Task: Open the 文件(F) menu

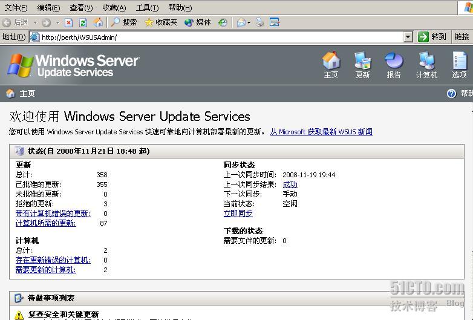Action: [16, 8]
